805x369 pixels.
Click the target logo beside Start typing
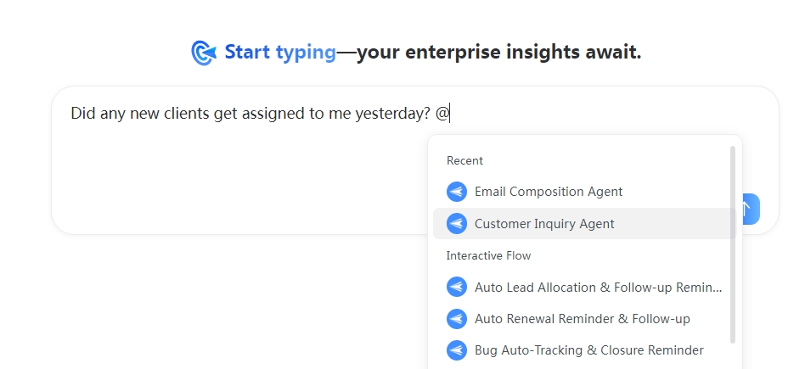click(x=204, y=53)
